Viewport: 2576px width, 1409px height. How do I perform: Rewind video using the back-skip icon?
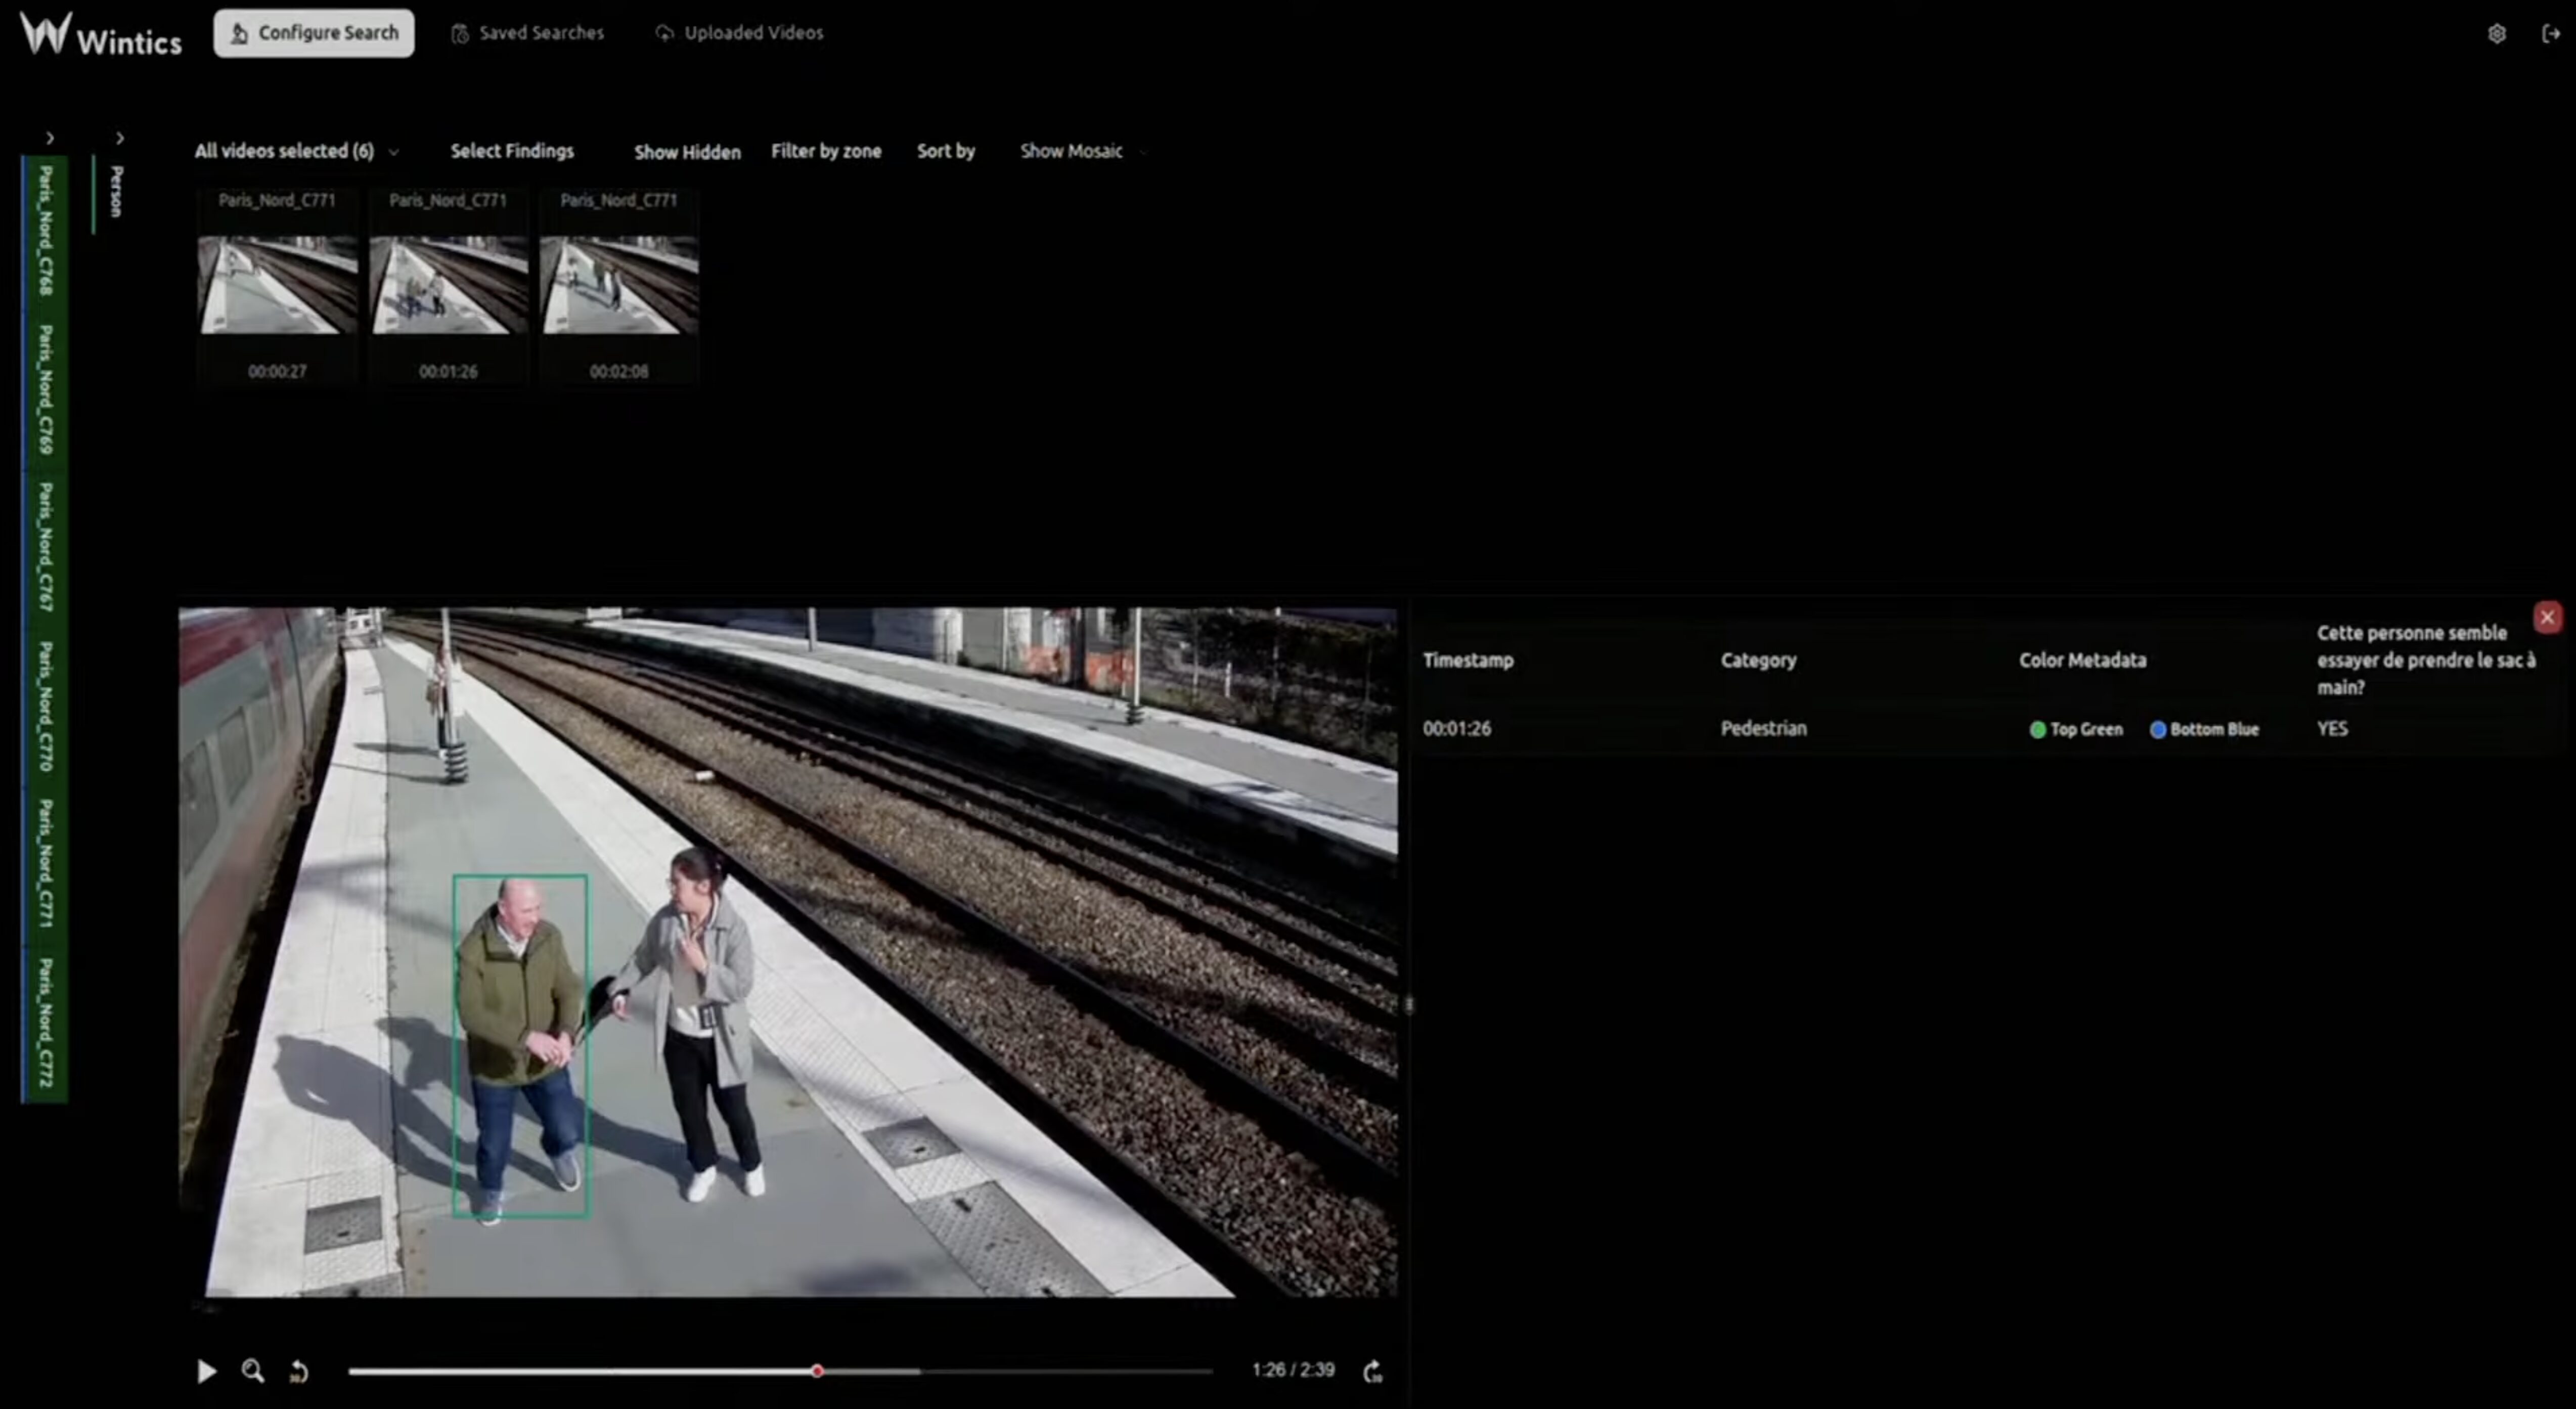(x=299, y=1372)
